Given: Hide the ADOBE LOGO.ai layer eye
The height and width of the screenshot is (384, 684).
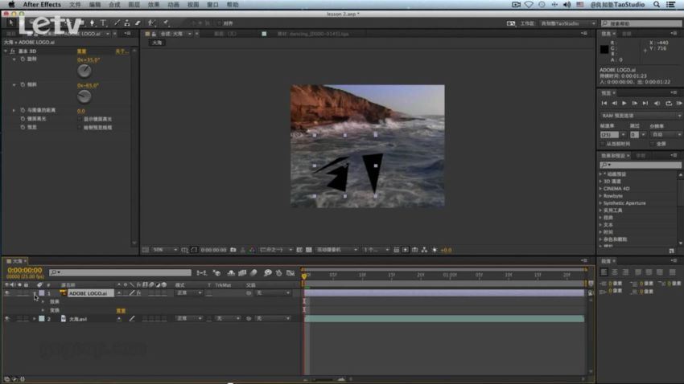Looking at the screenshot, I should pyautogui.click(x=7, y=293).
